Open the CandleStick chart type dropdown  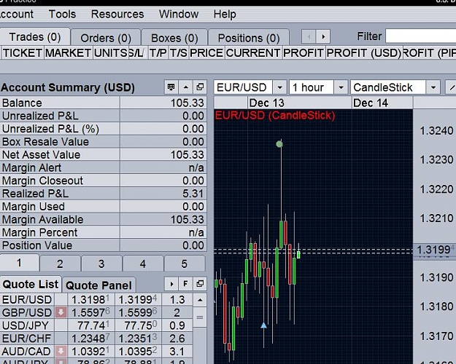click(433, 87)
